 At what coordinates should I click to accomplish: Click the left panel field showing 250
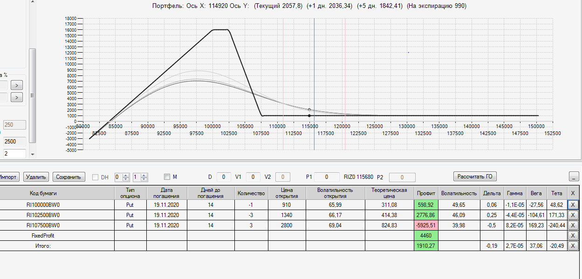[x=14, y=125]
